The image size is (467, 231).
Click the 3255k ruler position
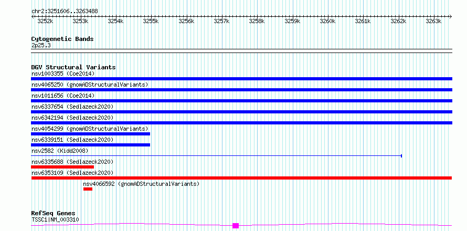pos(151,21)
